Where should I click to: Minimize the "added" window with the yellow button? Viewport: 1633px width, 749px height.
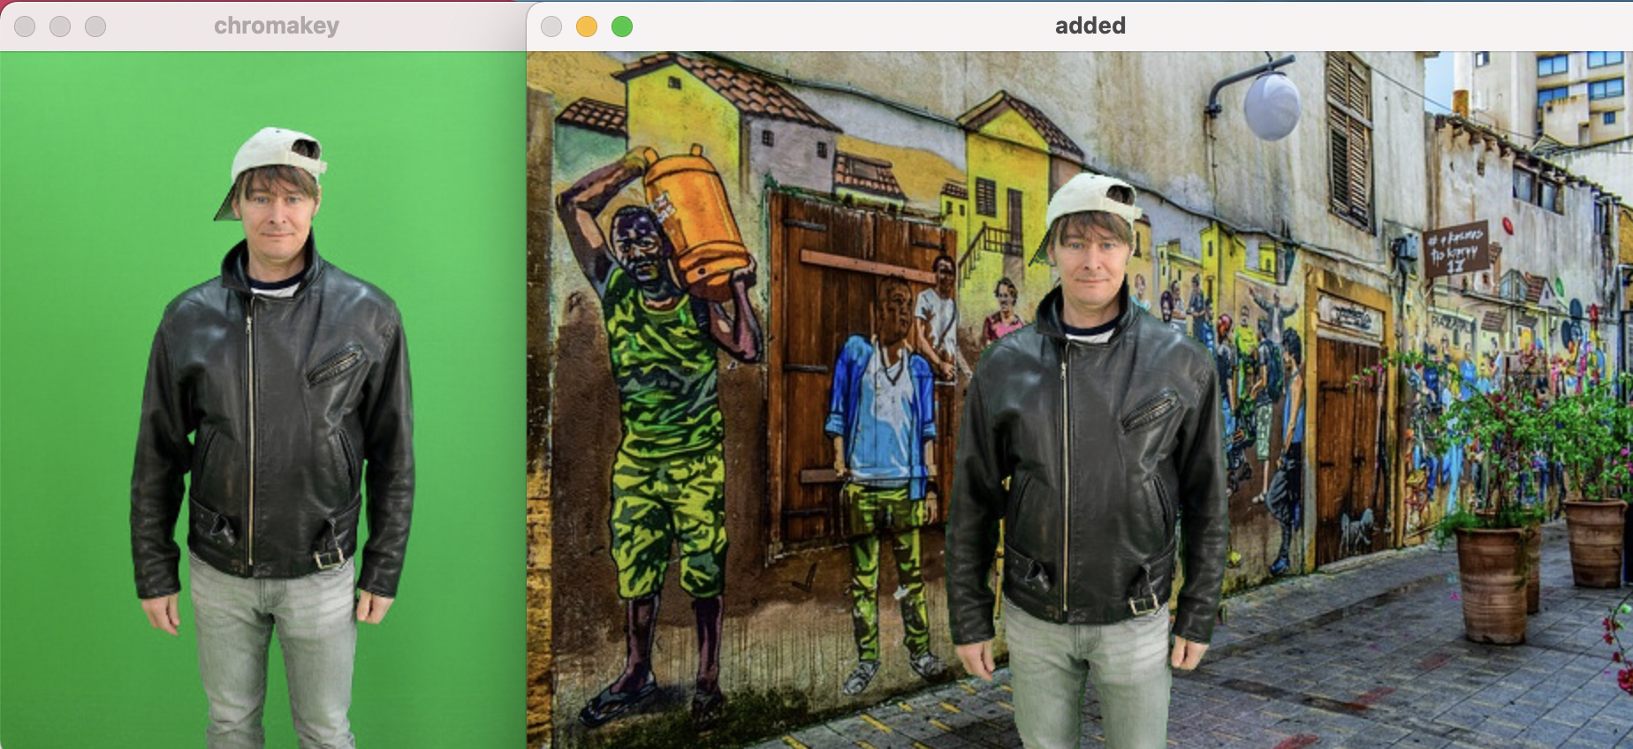tap(587, 26)
